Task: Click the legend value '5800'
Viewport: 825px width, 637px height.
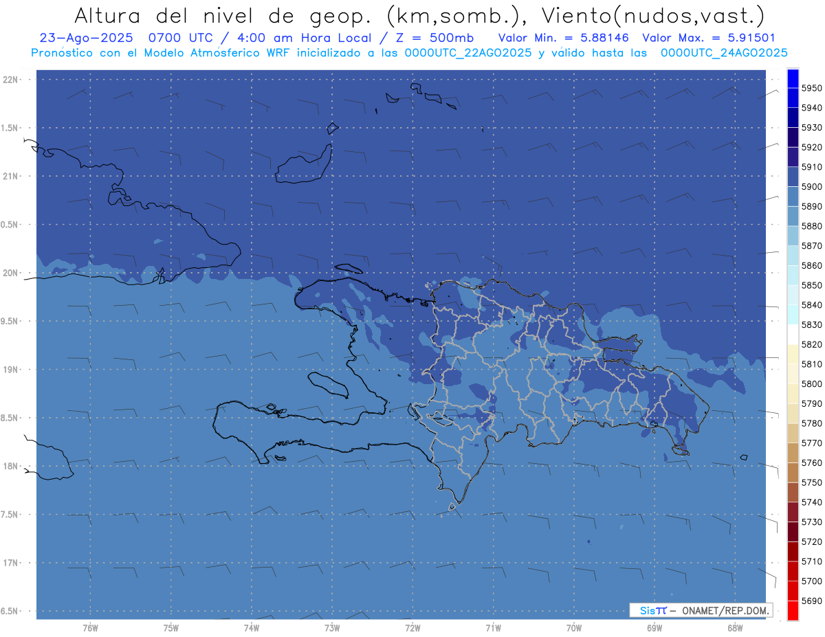Action: [x=811, y=383]
